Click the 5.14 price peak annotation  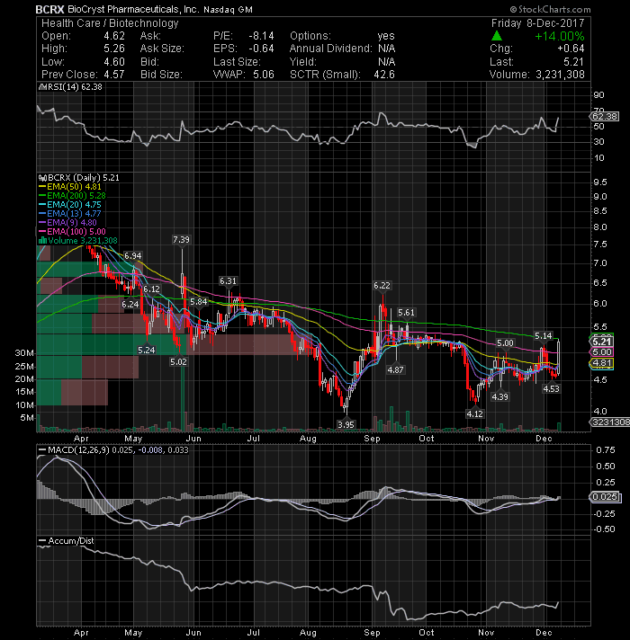pyautogui.click(x=544, y=336)
